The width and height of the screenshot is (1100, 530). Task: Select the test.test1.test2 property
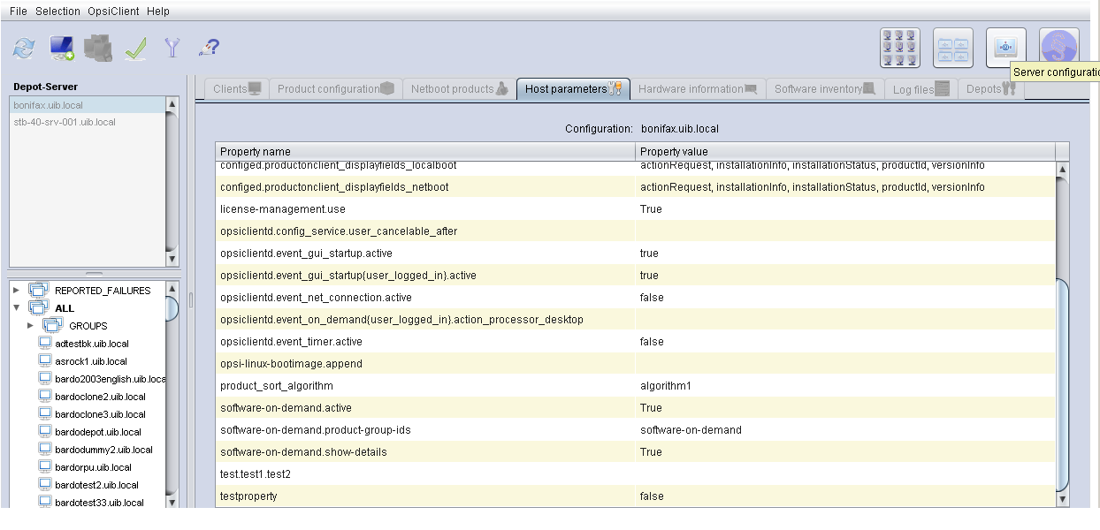[x=425, y=474]
